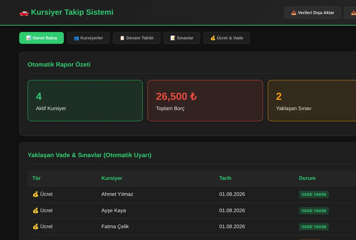Switch to the Kursiyerler tab
This screenshot has width=356, height=240.
(88, 38)
